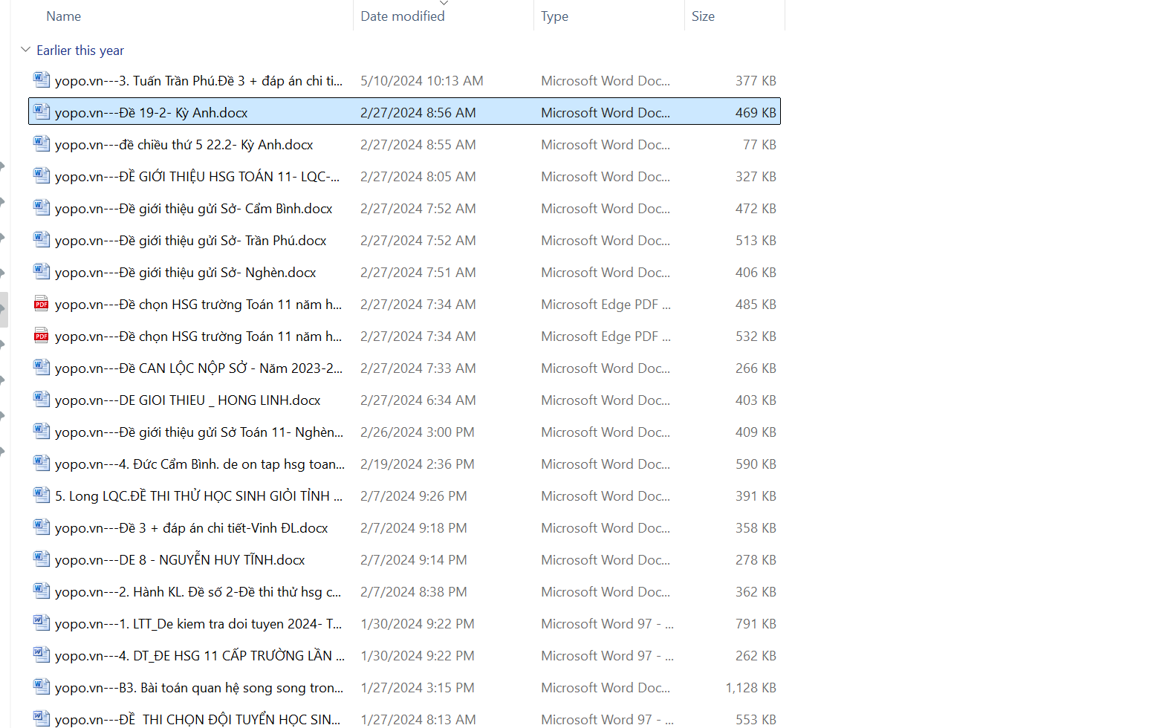Screen dimensions: 1165x728
Task: Select file yopo.vn---Đề 19-2- Kỳ Anh.docx
Action: pyautogui.click(x=151, y=113)
